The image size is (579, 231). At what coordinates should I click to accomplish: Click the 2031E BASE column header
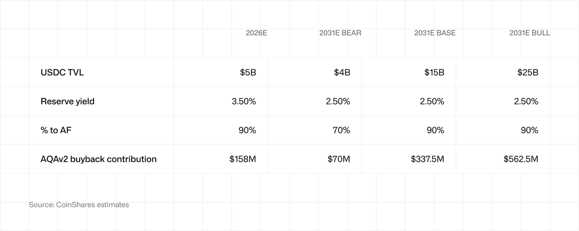pyautogui.click(x=435, y=33)
